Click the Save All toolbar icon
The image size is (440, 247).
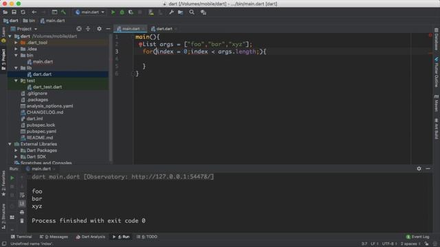click(14, 12)
